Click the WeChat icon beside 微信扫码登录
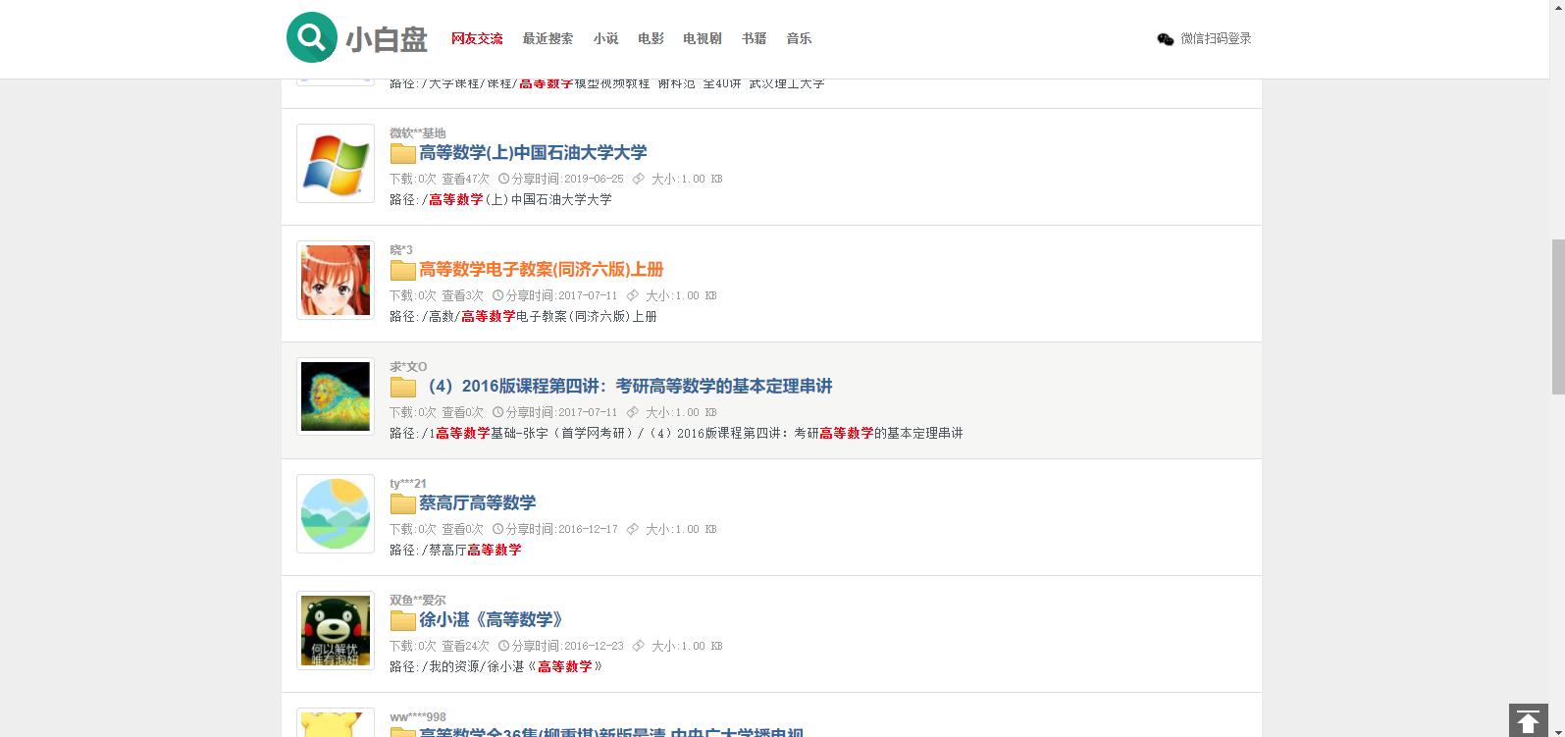The height and width of the screenshot is (737, 1565). [x=1166, y=39]
